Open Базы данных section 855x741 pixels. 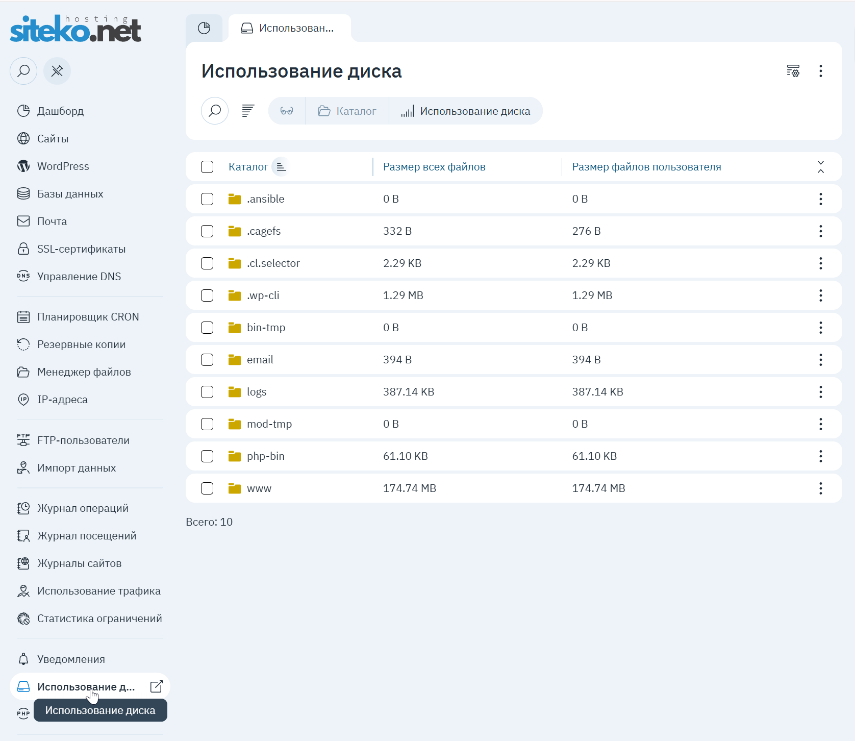pyautogui.click(x=70, y=193)
